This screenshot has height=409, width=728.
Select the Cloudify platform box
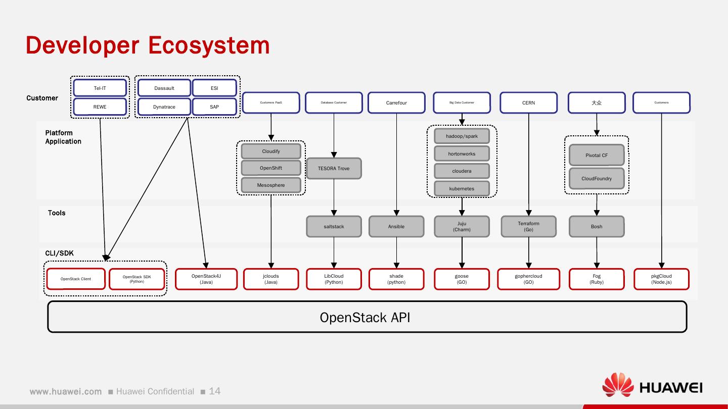tap(271, 151)
